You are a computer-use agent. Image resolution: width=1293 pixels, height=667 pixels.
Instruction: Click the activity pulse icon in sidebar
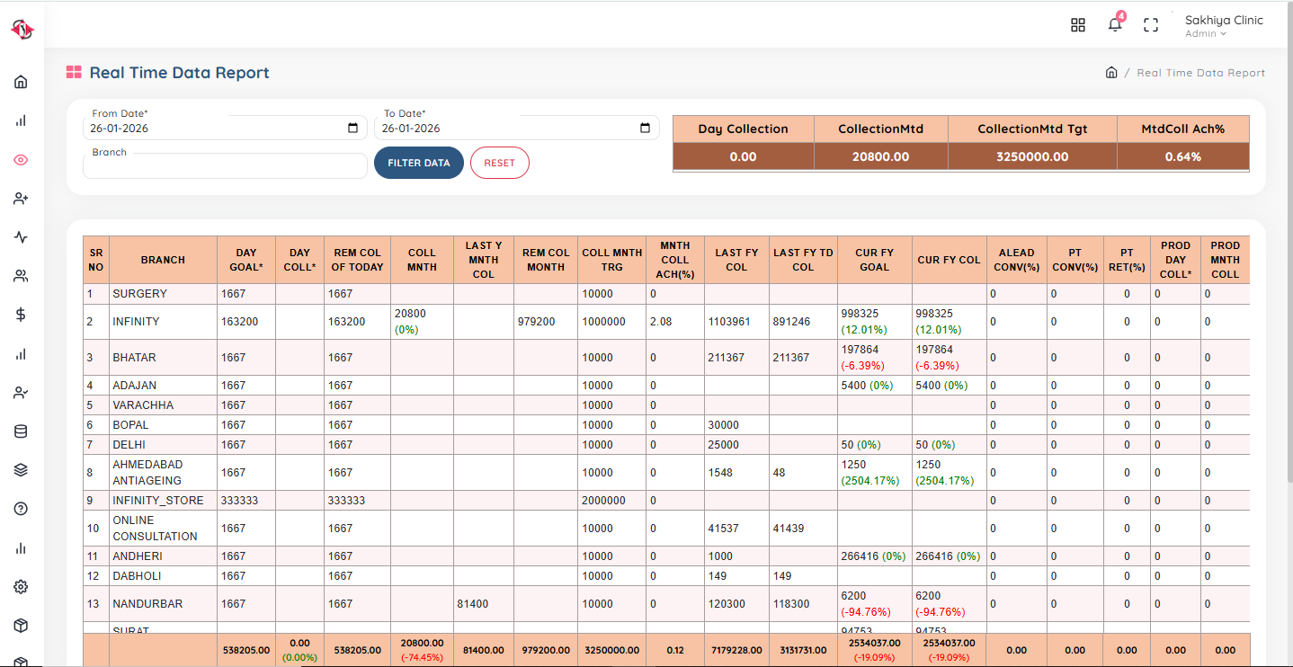pos(20,236)
